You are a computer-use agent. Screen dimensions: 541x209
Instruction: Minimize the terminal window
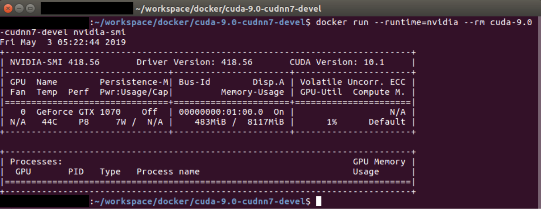coord(19,8)
